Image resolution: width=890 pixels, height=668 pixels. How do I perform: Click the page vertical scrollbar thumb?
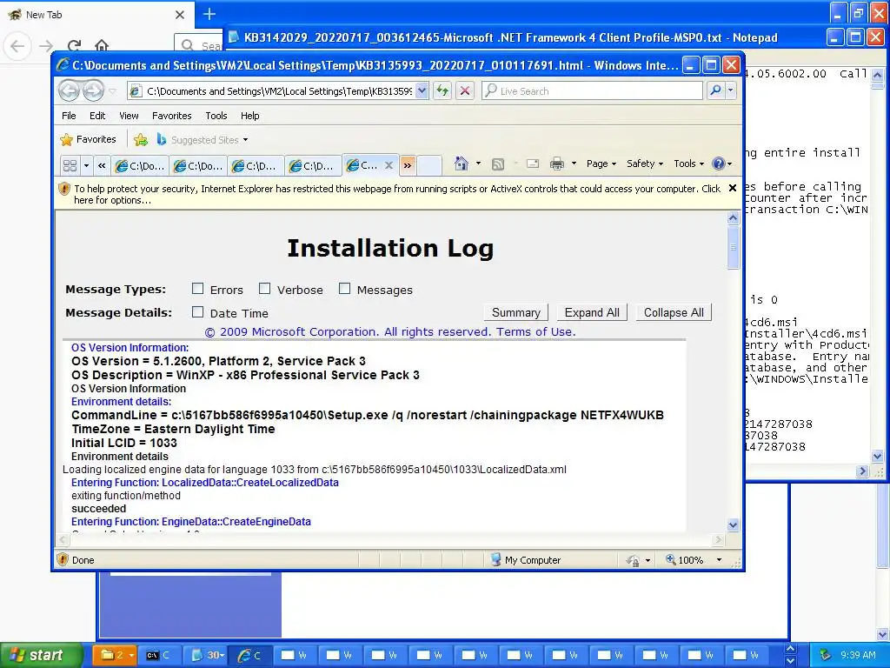(x=733, y=247)
